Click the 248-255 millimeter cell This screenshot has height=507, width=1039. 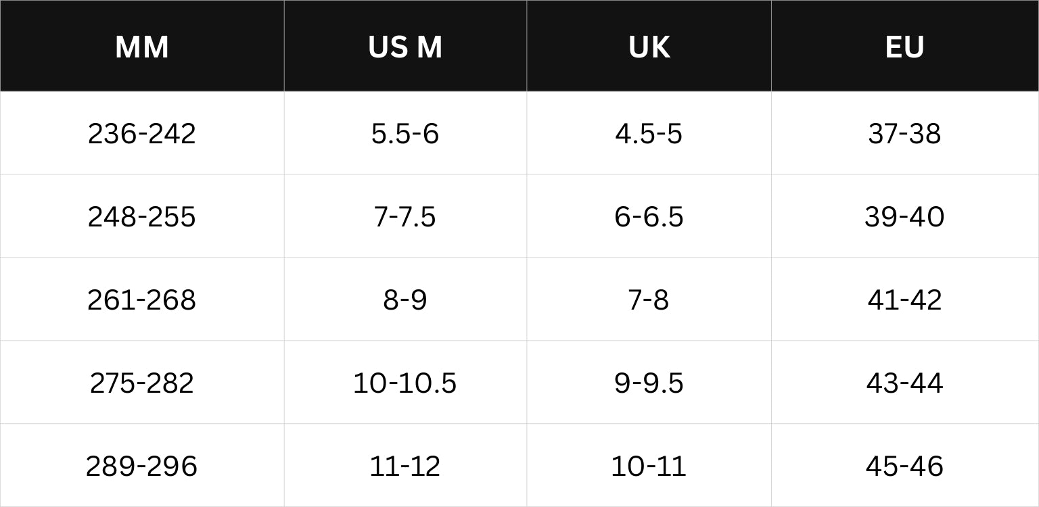[142, 216]
